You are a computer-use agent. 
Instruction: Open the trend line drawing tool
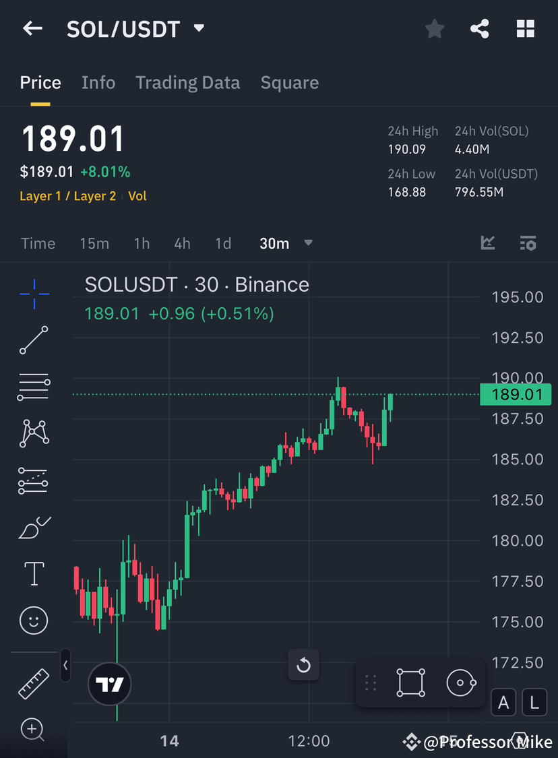34,340
